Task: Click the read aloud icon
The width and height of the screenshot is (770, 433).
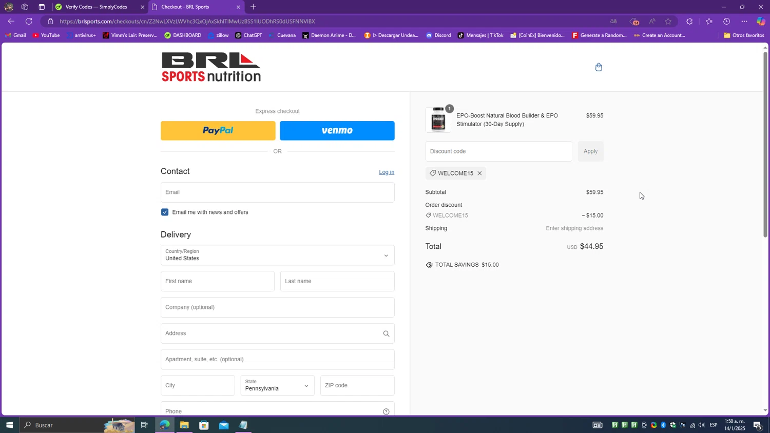Action: [652, 22]
